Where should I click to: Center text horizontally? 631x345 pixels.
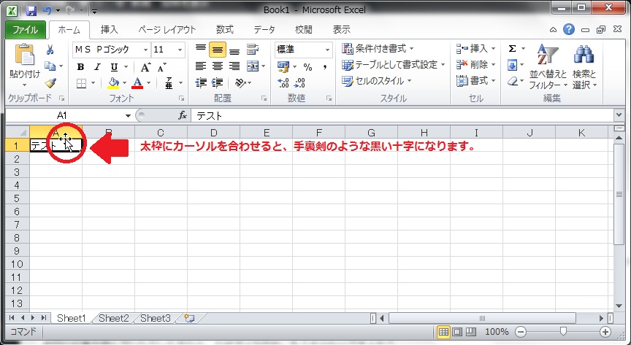(218, 66)
